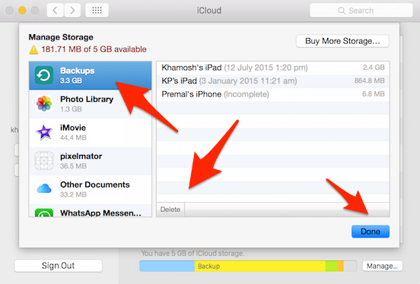Click the Delete button

tap(170, 210)
